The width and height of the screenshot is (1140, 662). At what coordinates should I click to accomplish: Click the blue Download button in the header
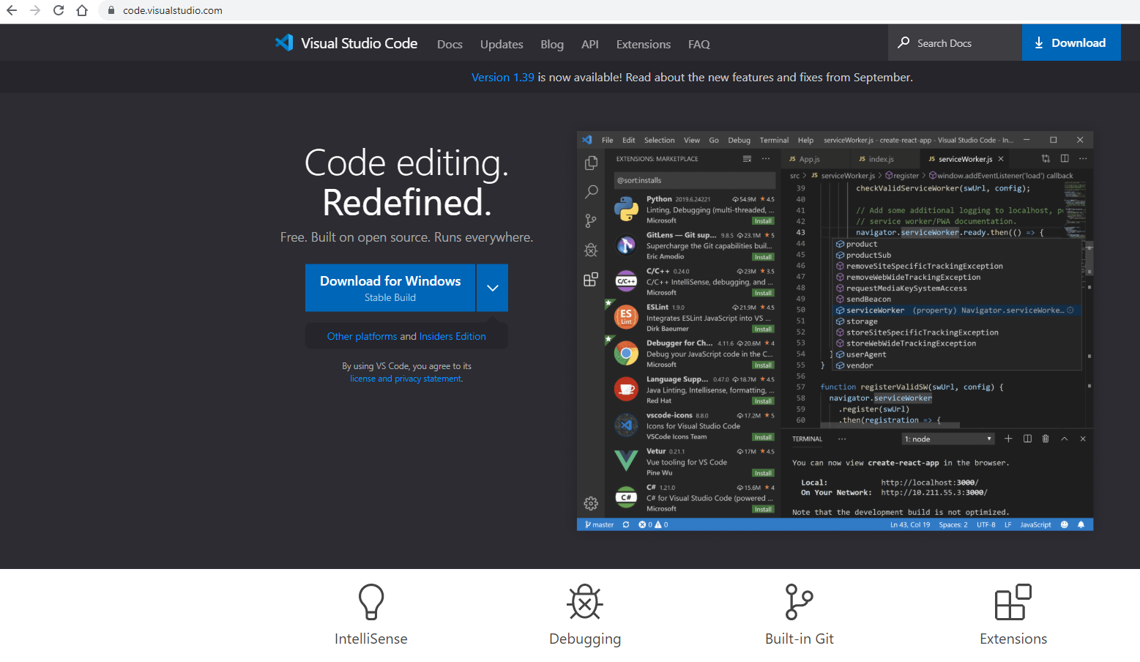(1071, 42)
